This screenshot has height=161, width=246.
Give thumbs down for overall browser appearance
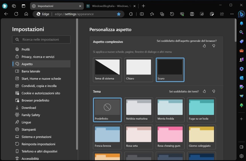213,46
